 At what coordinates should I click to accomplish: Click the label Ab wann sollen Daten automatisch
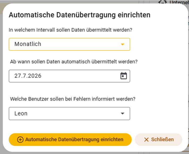pyautogui.click(x=74, y=62)
